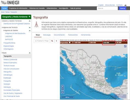Toggle the Geografía y Medio Ambiente menu icon

(29, 16)
